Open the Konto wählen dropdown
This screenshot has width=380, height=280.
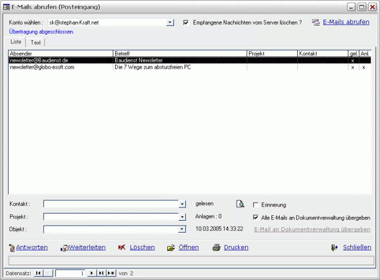(170, 23)
